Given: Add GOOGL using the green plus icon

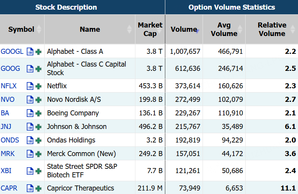Looking at the screenshot, I should click(x=38, y=52).
